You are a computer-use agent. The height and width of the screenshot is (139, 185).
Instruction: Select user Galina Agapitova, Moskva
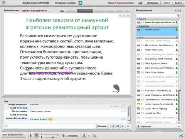[x=157, y=63]
